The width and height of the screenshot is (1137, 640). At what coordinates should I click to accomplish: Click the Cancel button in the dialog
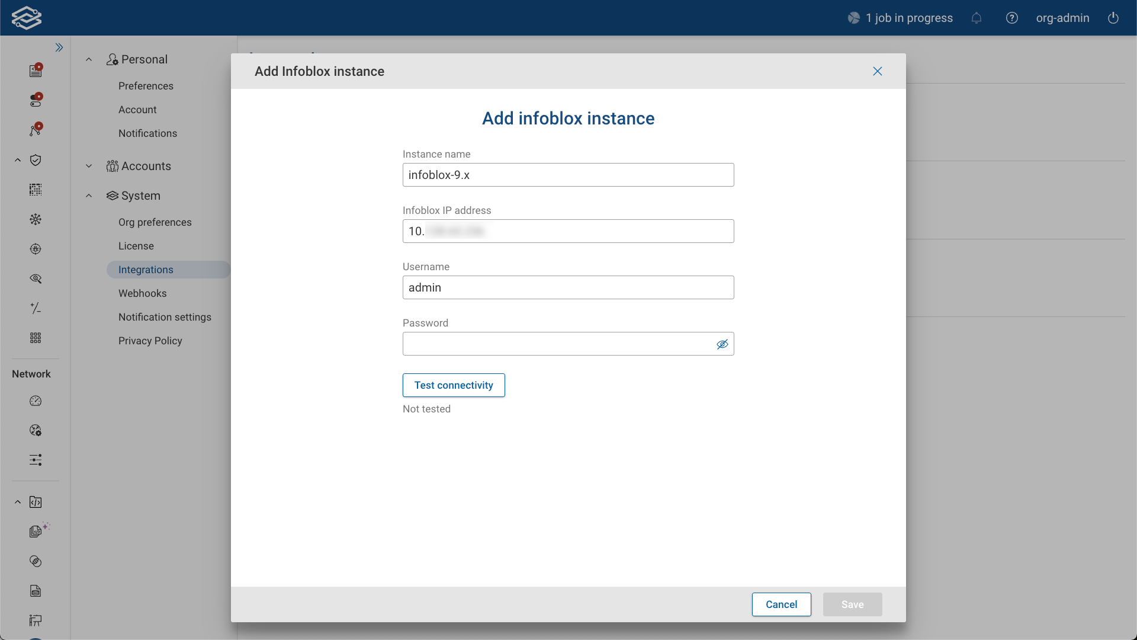(x=781, y=604)
